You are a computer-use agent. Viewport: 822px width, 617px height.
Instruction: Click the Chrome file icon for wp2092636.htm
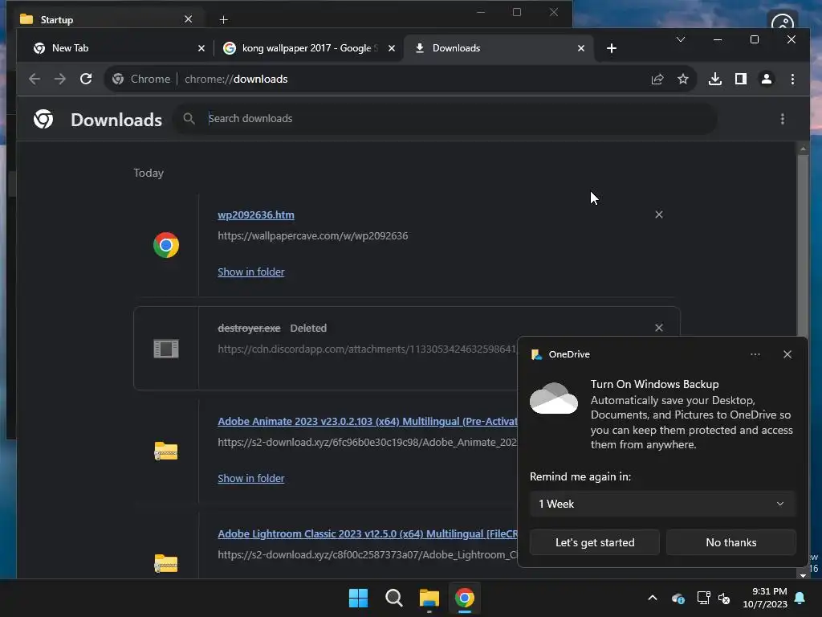click(166, 245)
